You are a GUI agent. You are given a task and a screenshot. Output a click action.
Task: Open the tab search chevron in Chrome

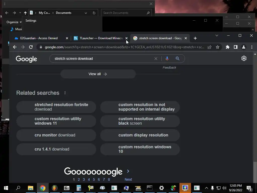217,35
